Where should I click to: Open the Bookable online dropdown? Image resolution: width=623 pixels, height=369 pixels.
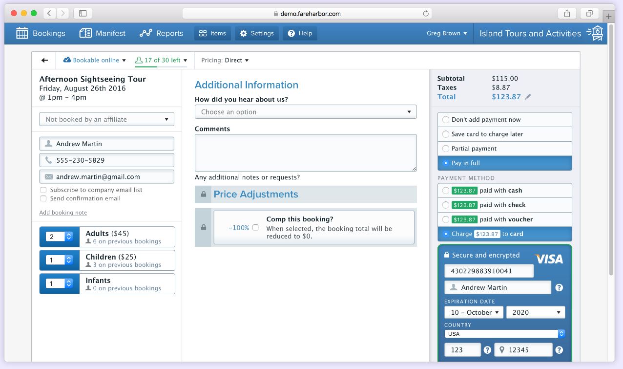point(95,60)
